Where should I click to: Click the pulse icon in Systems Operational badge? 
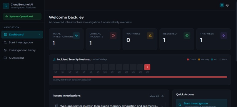coord(6,17)
